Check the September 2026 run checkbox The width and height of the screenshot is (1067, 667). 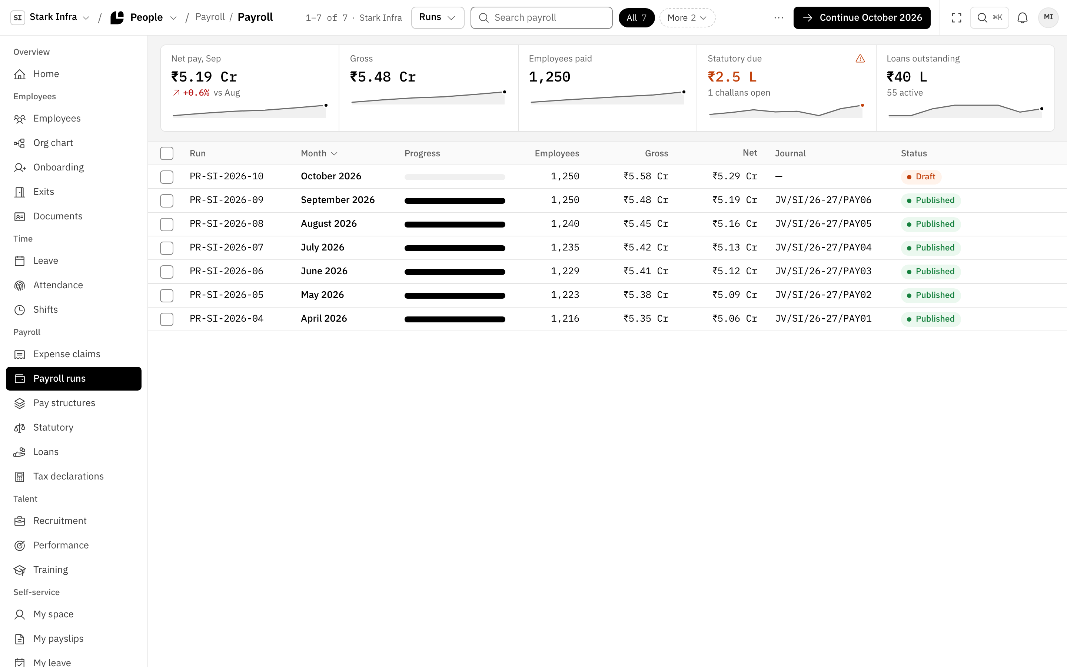tap(167, 201)
